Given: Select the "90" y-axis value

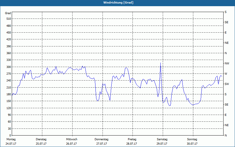Looking at the screenshot, I should (9, 115).
